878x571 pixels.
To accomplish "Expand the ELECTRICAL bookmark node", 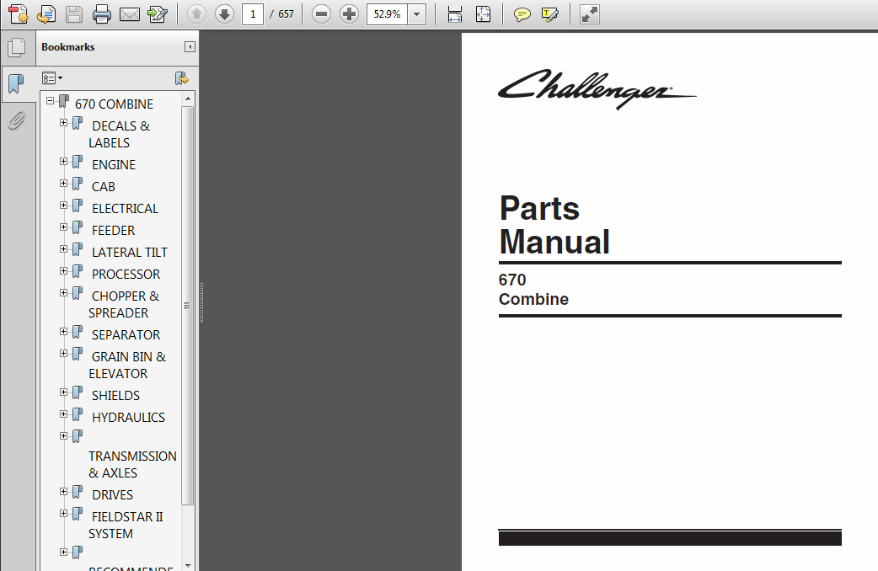I will (x=63, y=205).
